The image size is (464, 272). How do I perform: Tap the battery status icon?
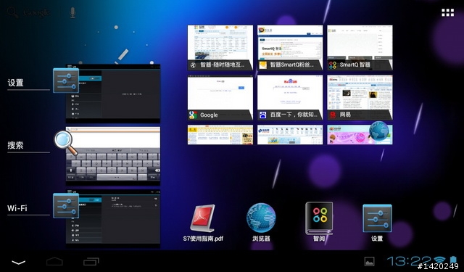[453, 260]
